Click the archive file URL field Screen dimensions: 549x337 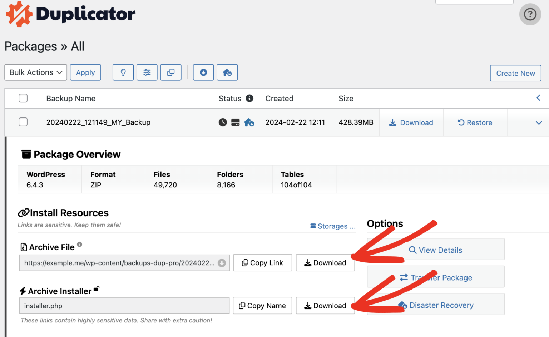coord(124,263)
